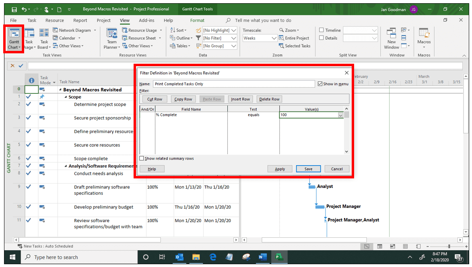472x267 pixels.
Task: Click Apply in Filter Definition dialog
Action: point(280,169)
